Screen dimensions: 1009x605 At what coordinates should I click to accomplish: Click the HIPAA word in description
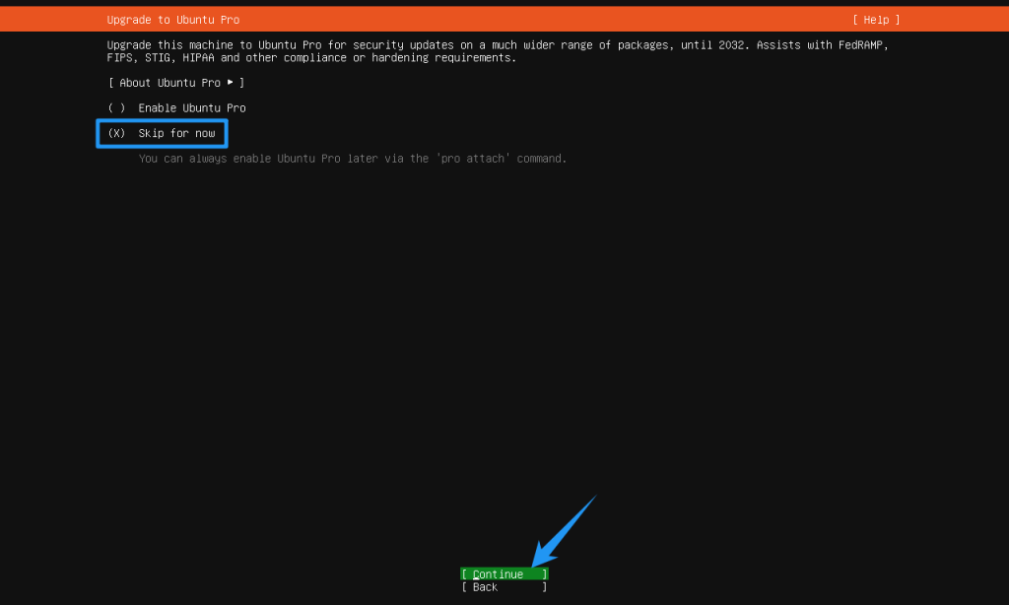[200, 58]
